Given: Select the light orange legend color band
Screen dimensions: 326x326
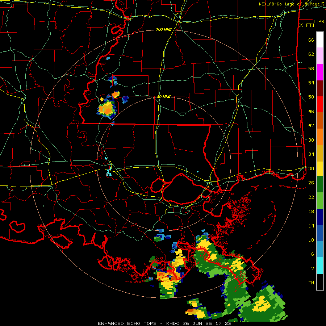Looking at the screenshot, I should (320, 137).
